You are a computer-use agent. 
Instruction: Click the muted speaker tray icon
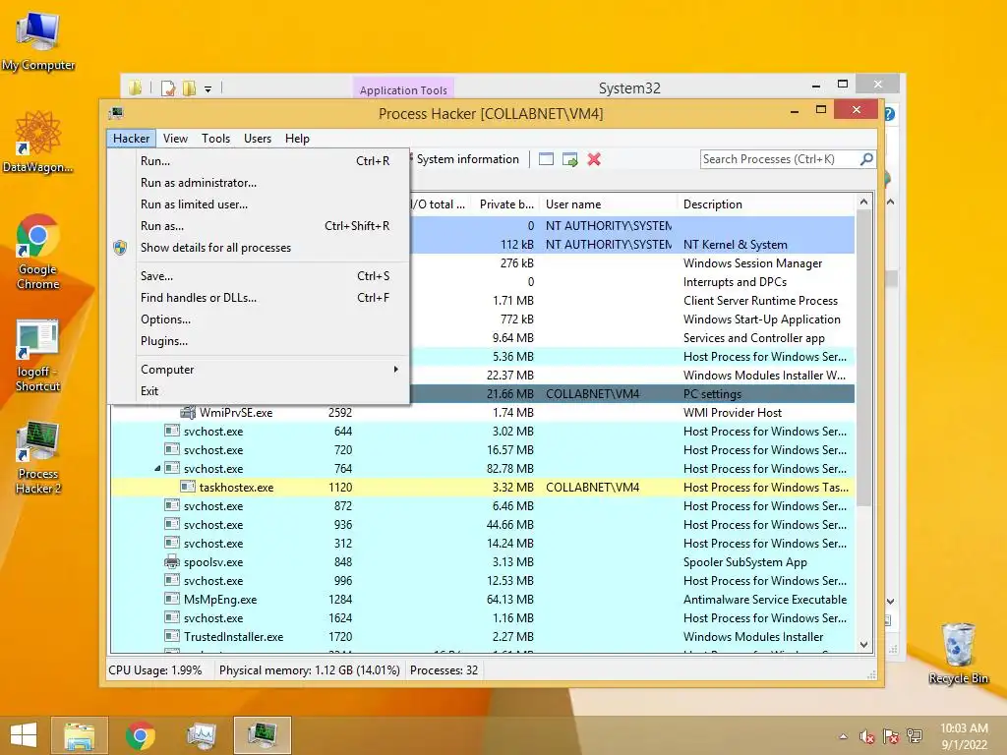tap(867, 736)
